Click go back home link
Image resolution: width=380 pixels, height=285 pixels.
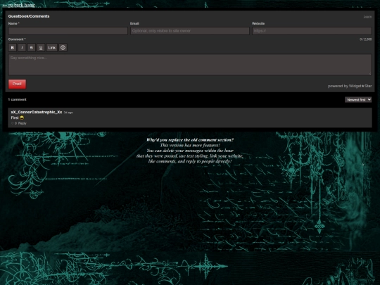pos(19,5)
